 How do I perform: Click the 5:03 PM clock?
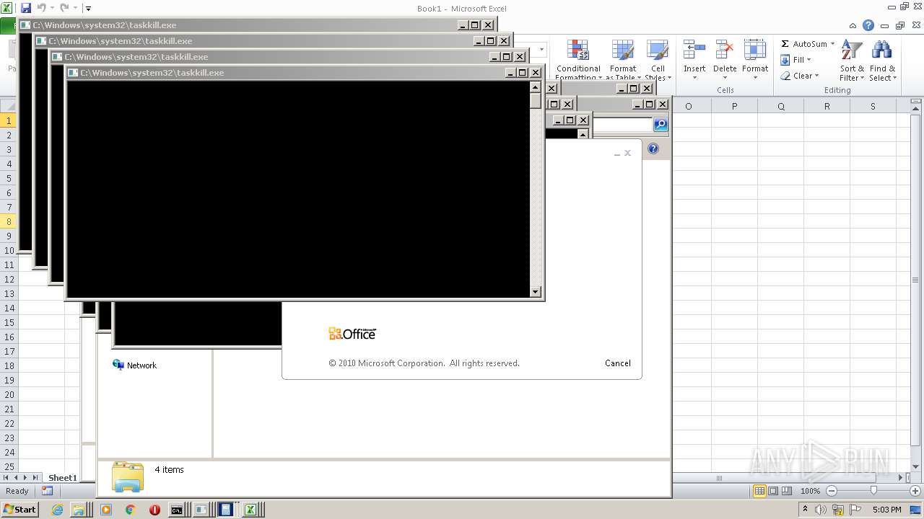886,510
